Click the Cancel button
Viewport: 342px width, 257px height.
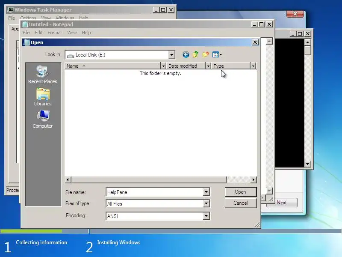241,203
